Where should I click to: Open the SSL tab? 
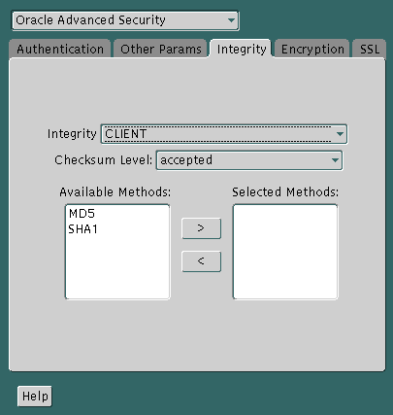coord(370,50)
